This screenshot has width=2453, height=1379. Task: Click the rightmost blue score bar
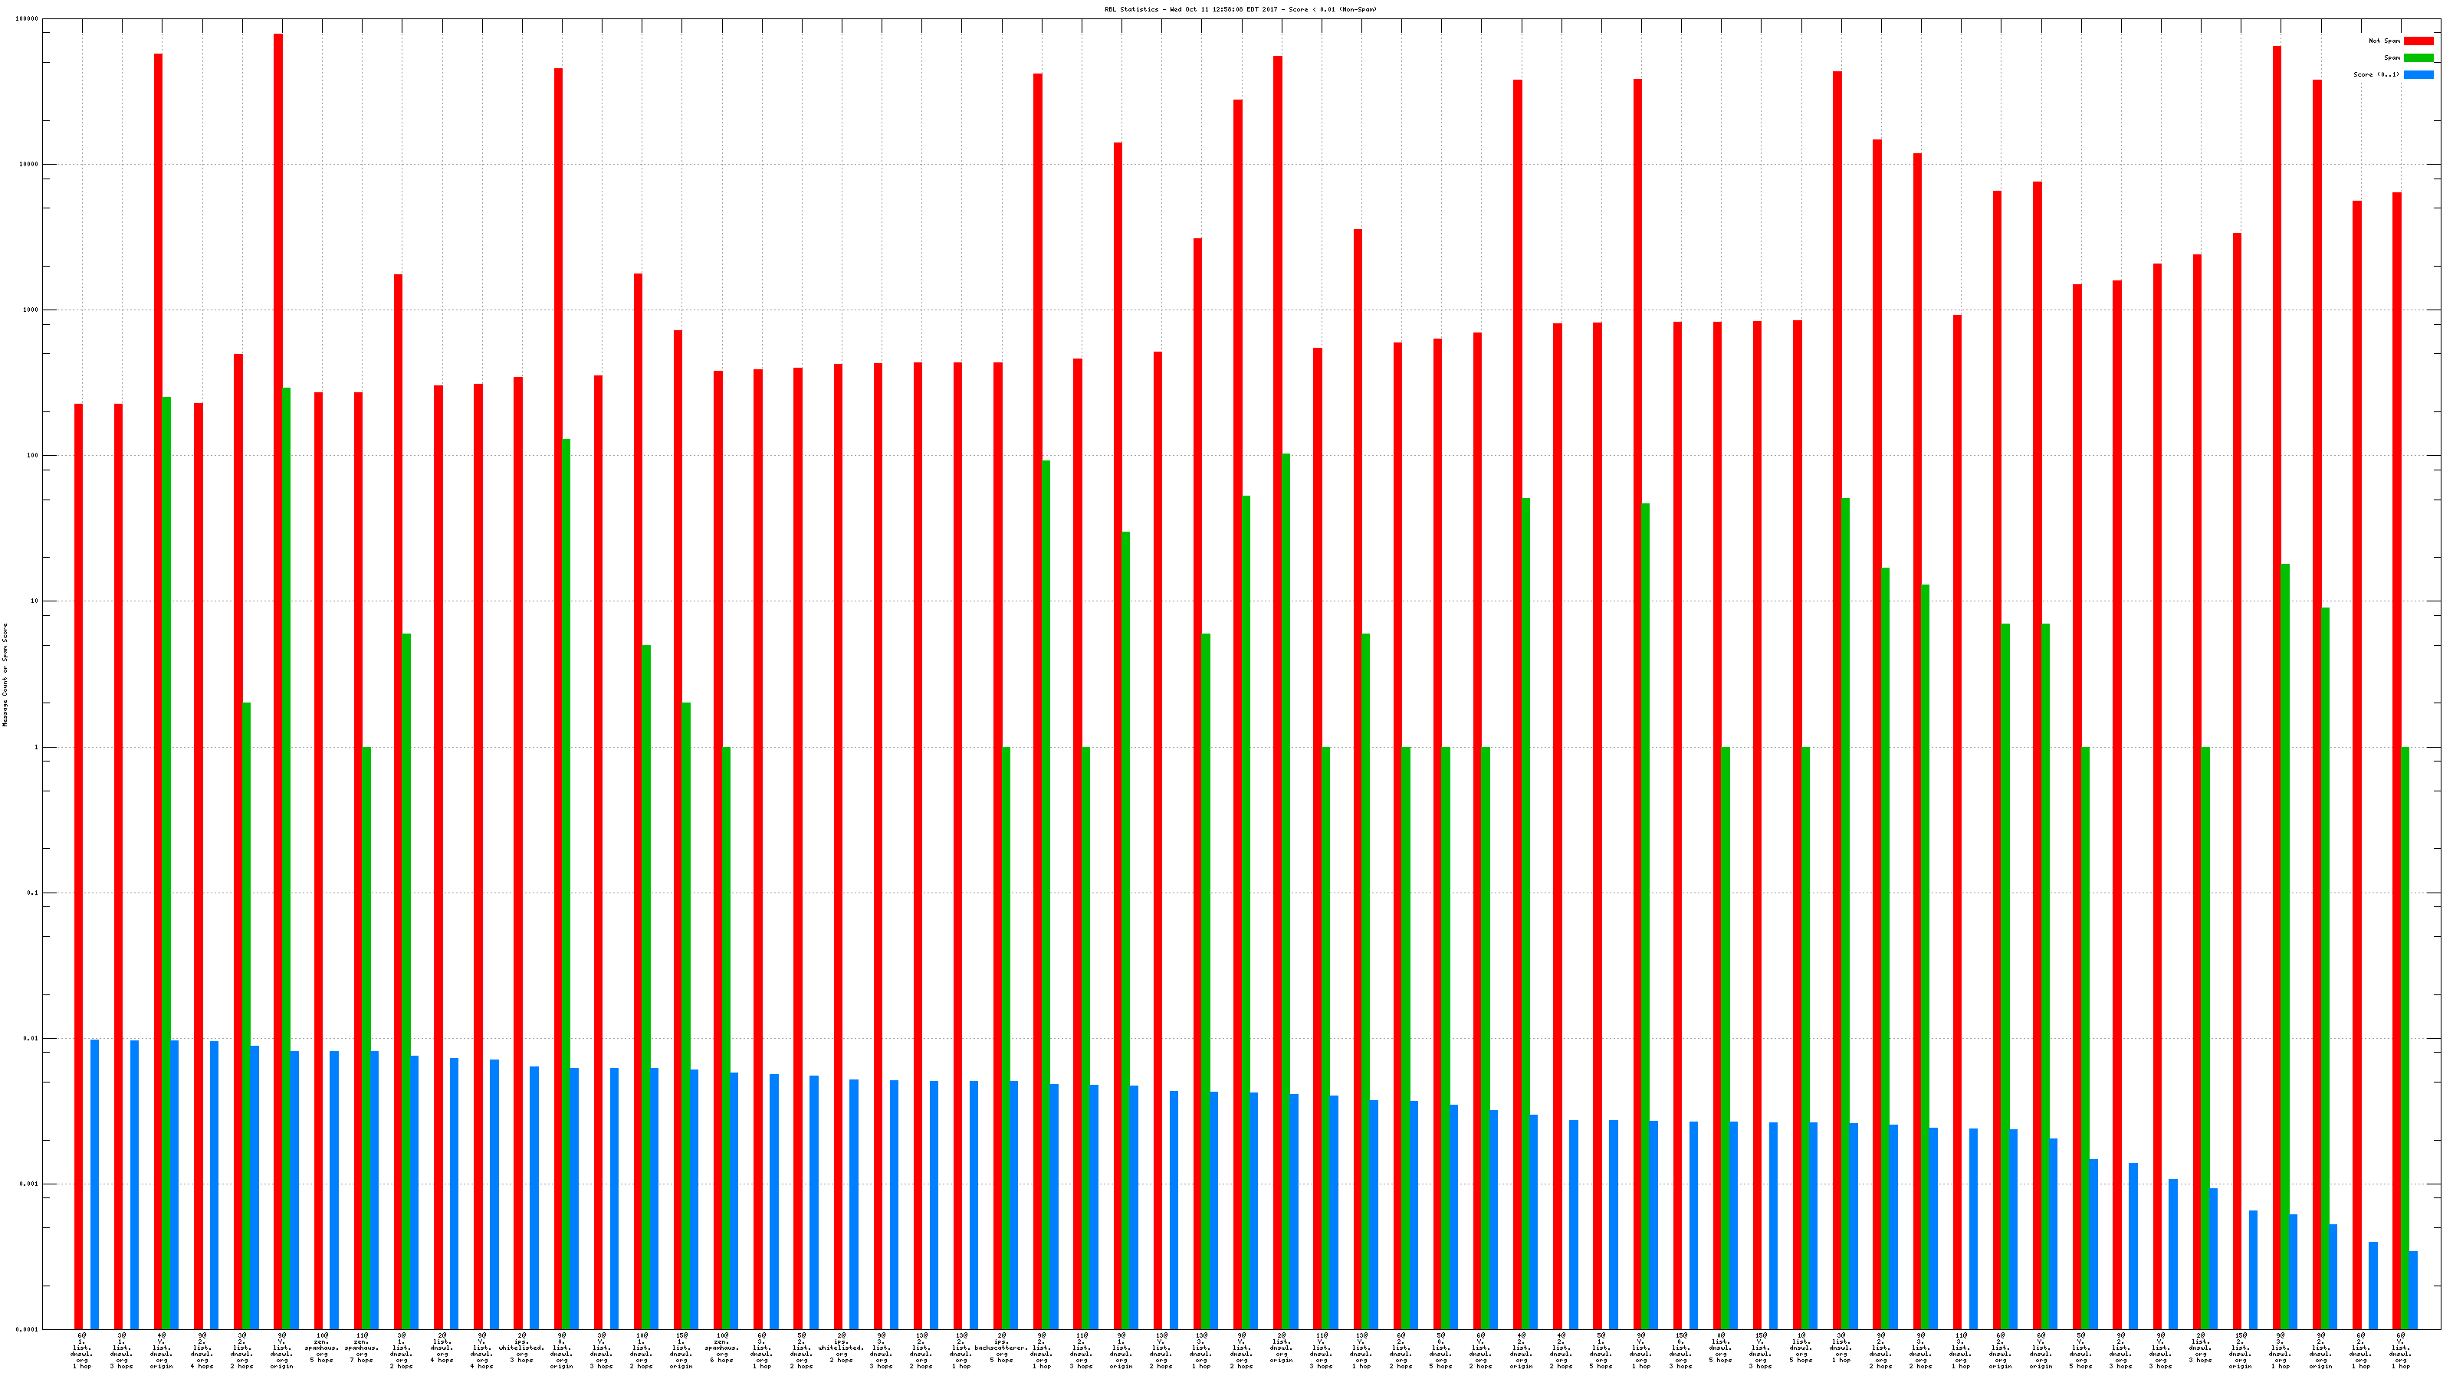2413,1289
